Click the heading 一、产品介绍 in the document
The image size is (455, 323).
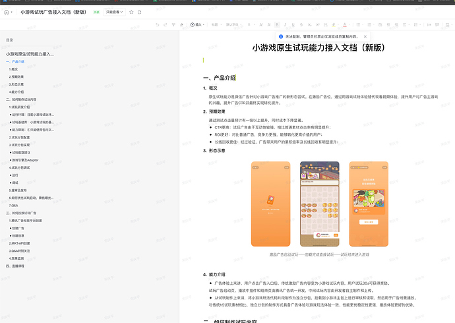click(220, 78)
